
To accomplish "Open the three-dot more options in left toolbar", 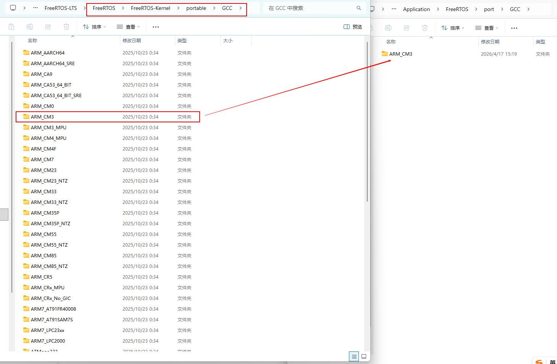I will tap(156, 27).
